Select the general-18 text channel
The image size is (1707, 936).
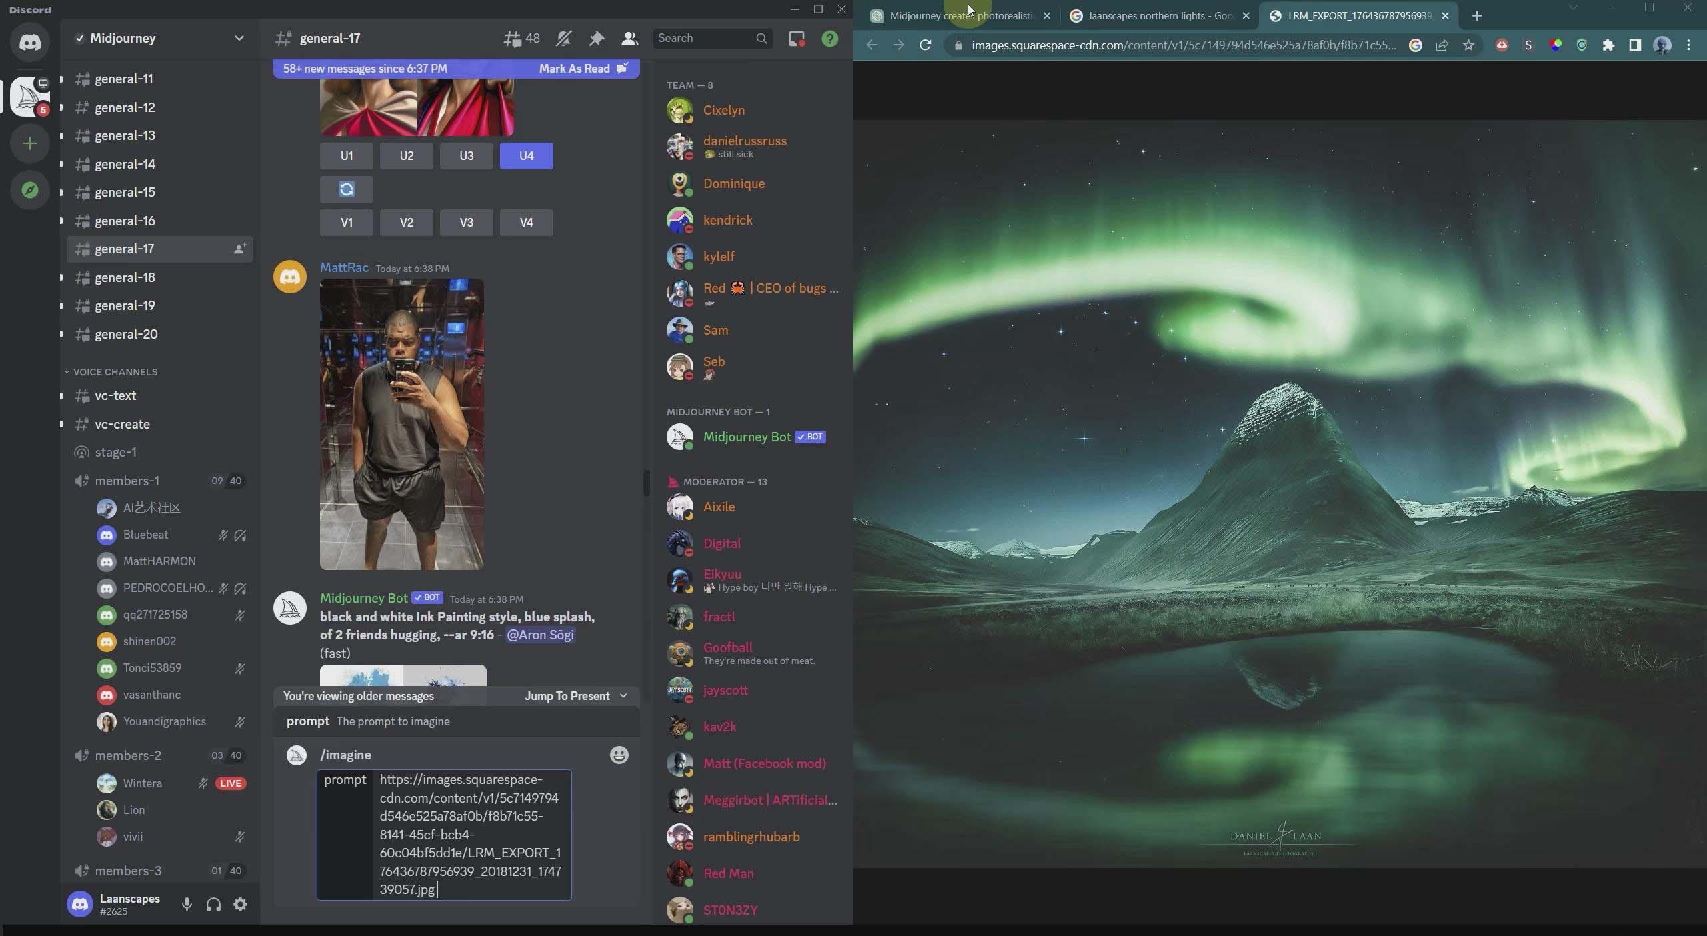click(125, 278)
